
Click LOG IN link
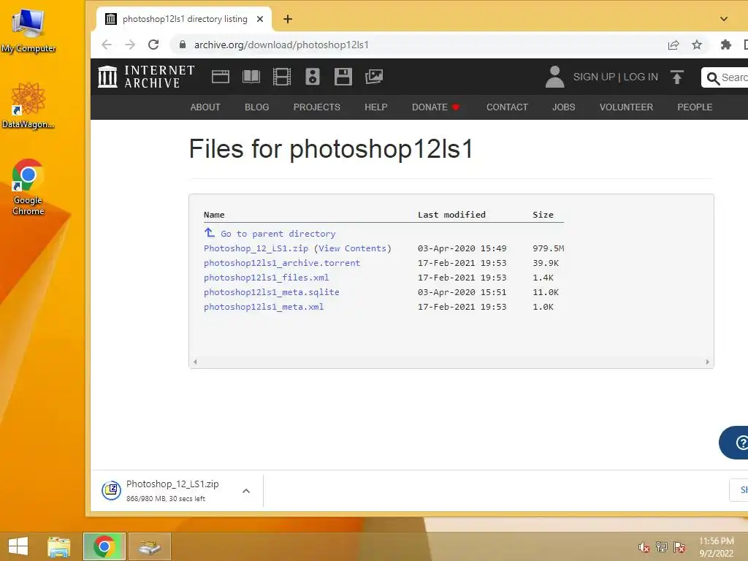[x=641, y=77]
